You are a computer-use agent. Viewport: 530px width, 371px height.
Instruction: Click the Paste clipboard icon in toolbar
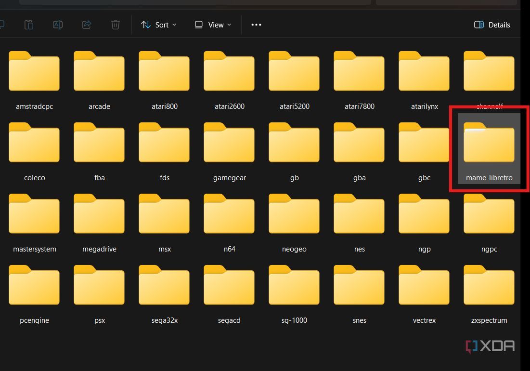29,25
